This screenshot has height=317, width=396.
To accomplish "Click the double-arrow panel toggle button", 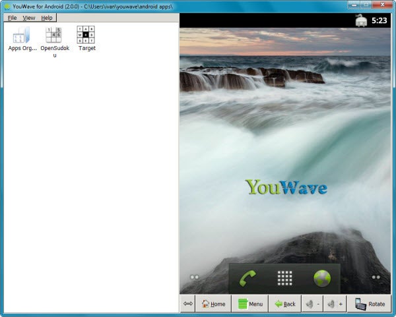I will [x=188, y=304].
